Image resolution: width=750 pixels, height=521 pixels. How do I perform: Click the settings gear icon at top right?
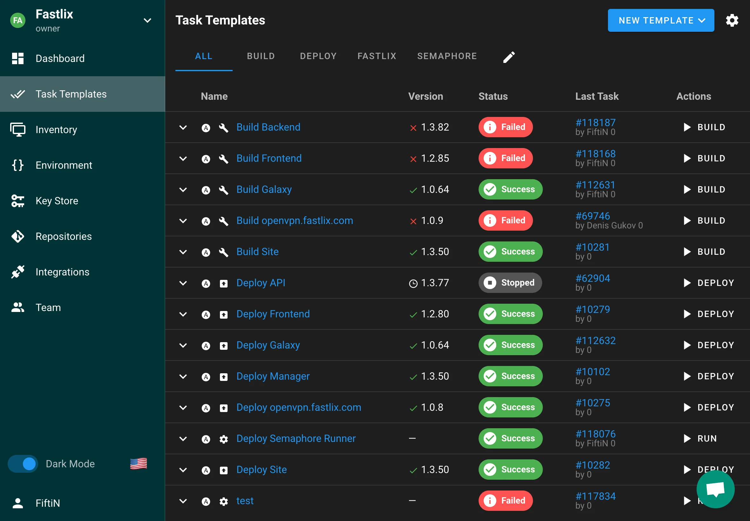point(732,20)
